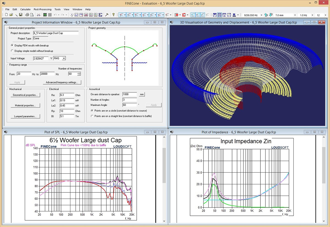Click the Print Preview icon

[32, 15]
